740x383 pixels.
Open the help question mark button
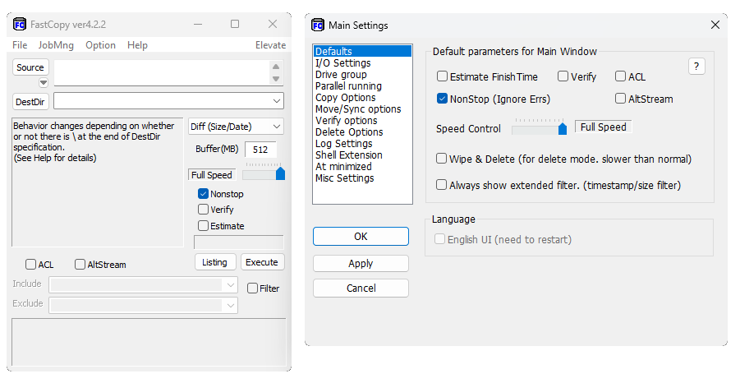(x=696, y=67)
